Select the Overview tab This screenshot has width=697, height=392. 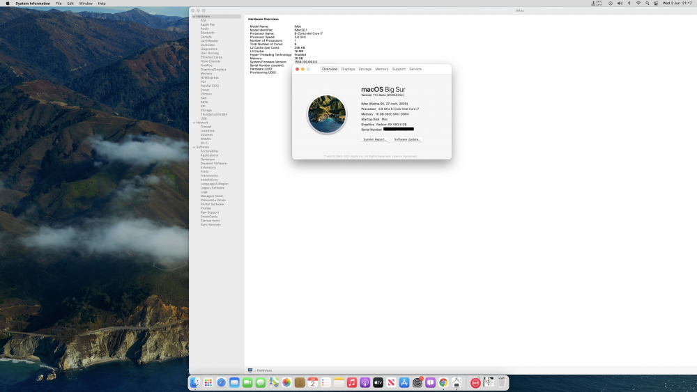(330, 69)
